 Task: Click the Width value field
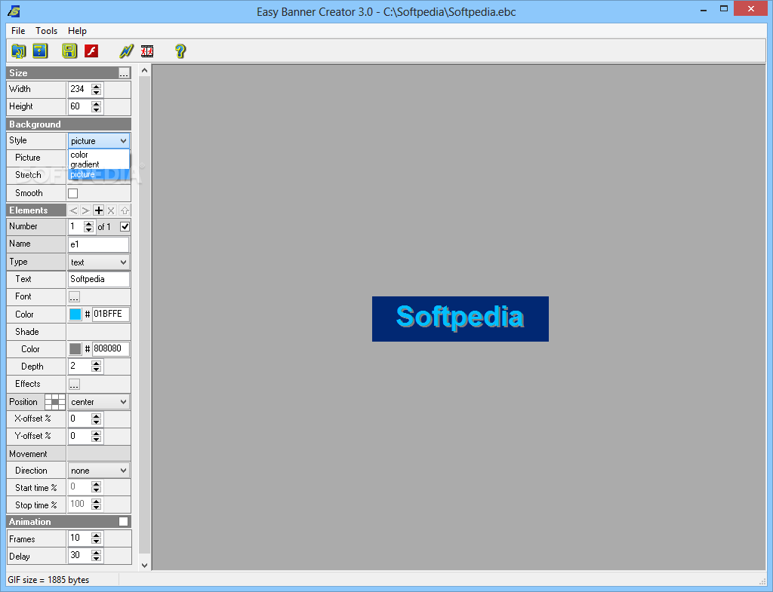79,89
